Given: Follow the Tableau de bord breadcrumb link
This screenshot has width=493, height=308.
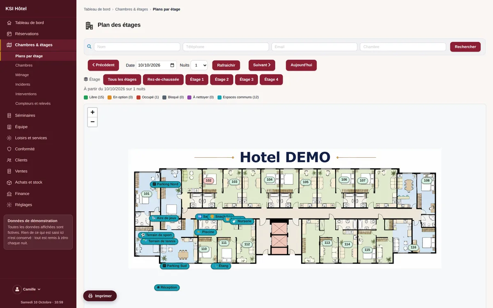Looking at the screenshot, I should (97, 9).
